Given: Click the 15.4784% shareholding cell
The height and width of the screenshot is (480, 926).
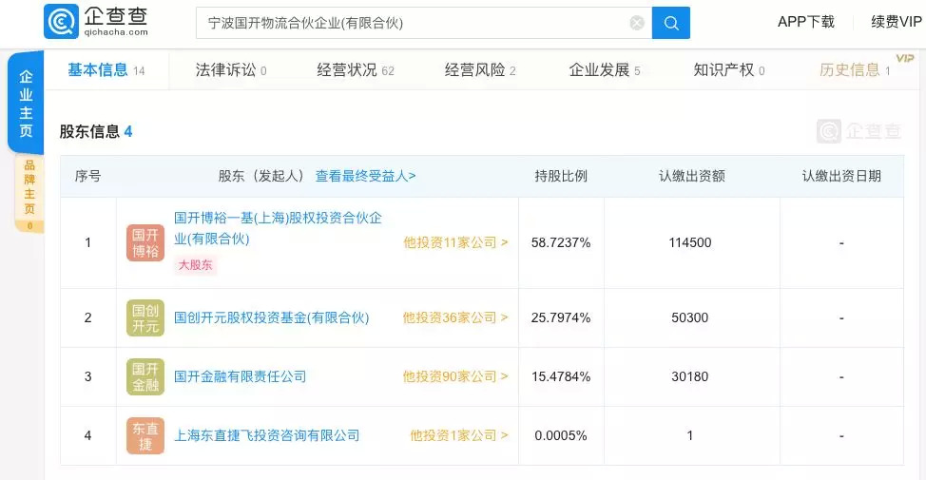Looking at the screenshot, I should point(561,376).
